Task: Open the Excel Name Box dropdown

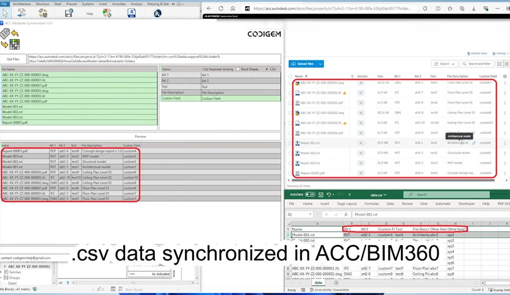Action: 311,215
